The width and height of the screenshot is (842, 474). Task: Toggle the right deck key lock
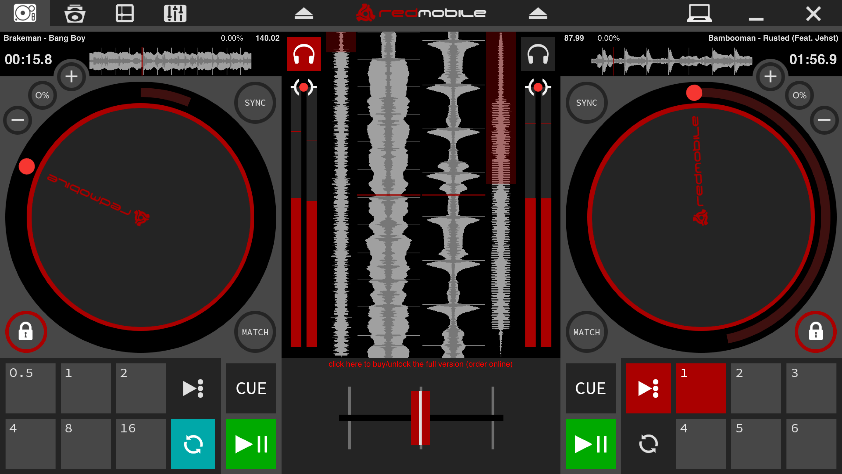[816, 332]
